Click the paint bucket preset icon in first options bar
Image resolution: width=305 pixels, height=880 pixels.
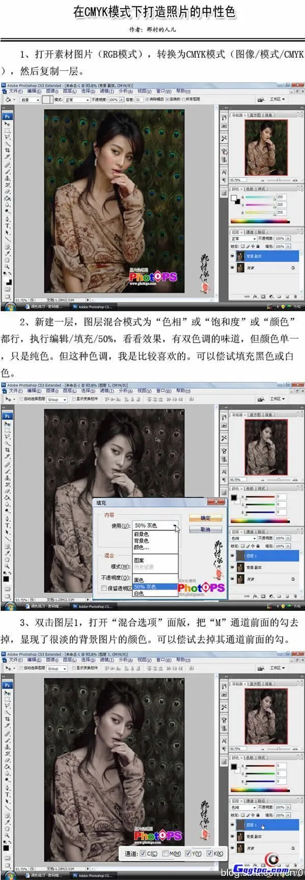click(8, 100)
